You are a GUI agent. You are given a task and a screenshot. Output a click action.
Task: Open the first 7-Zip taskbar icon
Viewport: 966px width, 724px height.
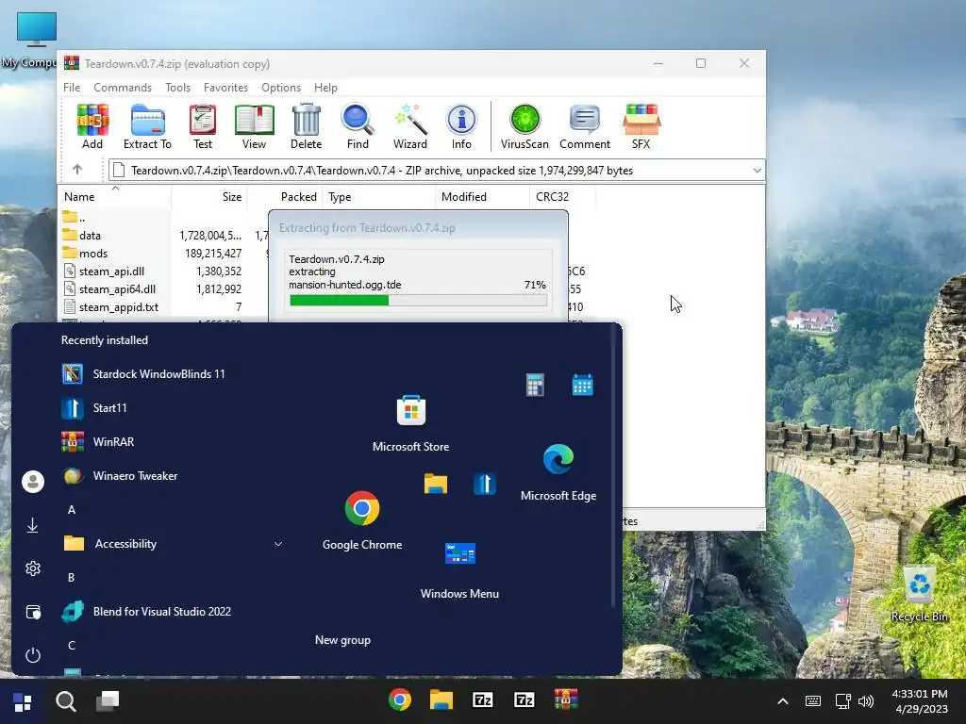[482, 700]
